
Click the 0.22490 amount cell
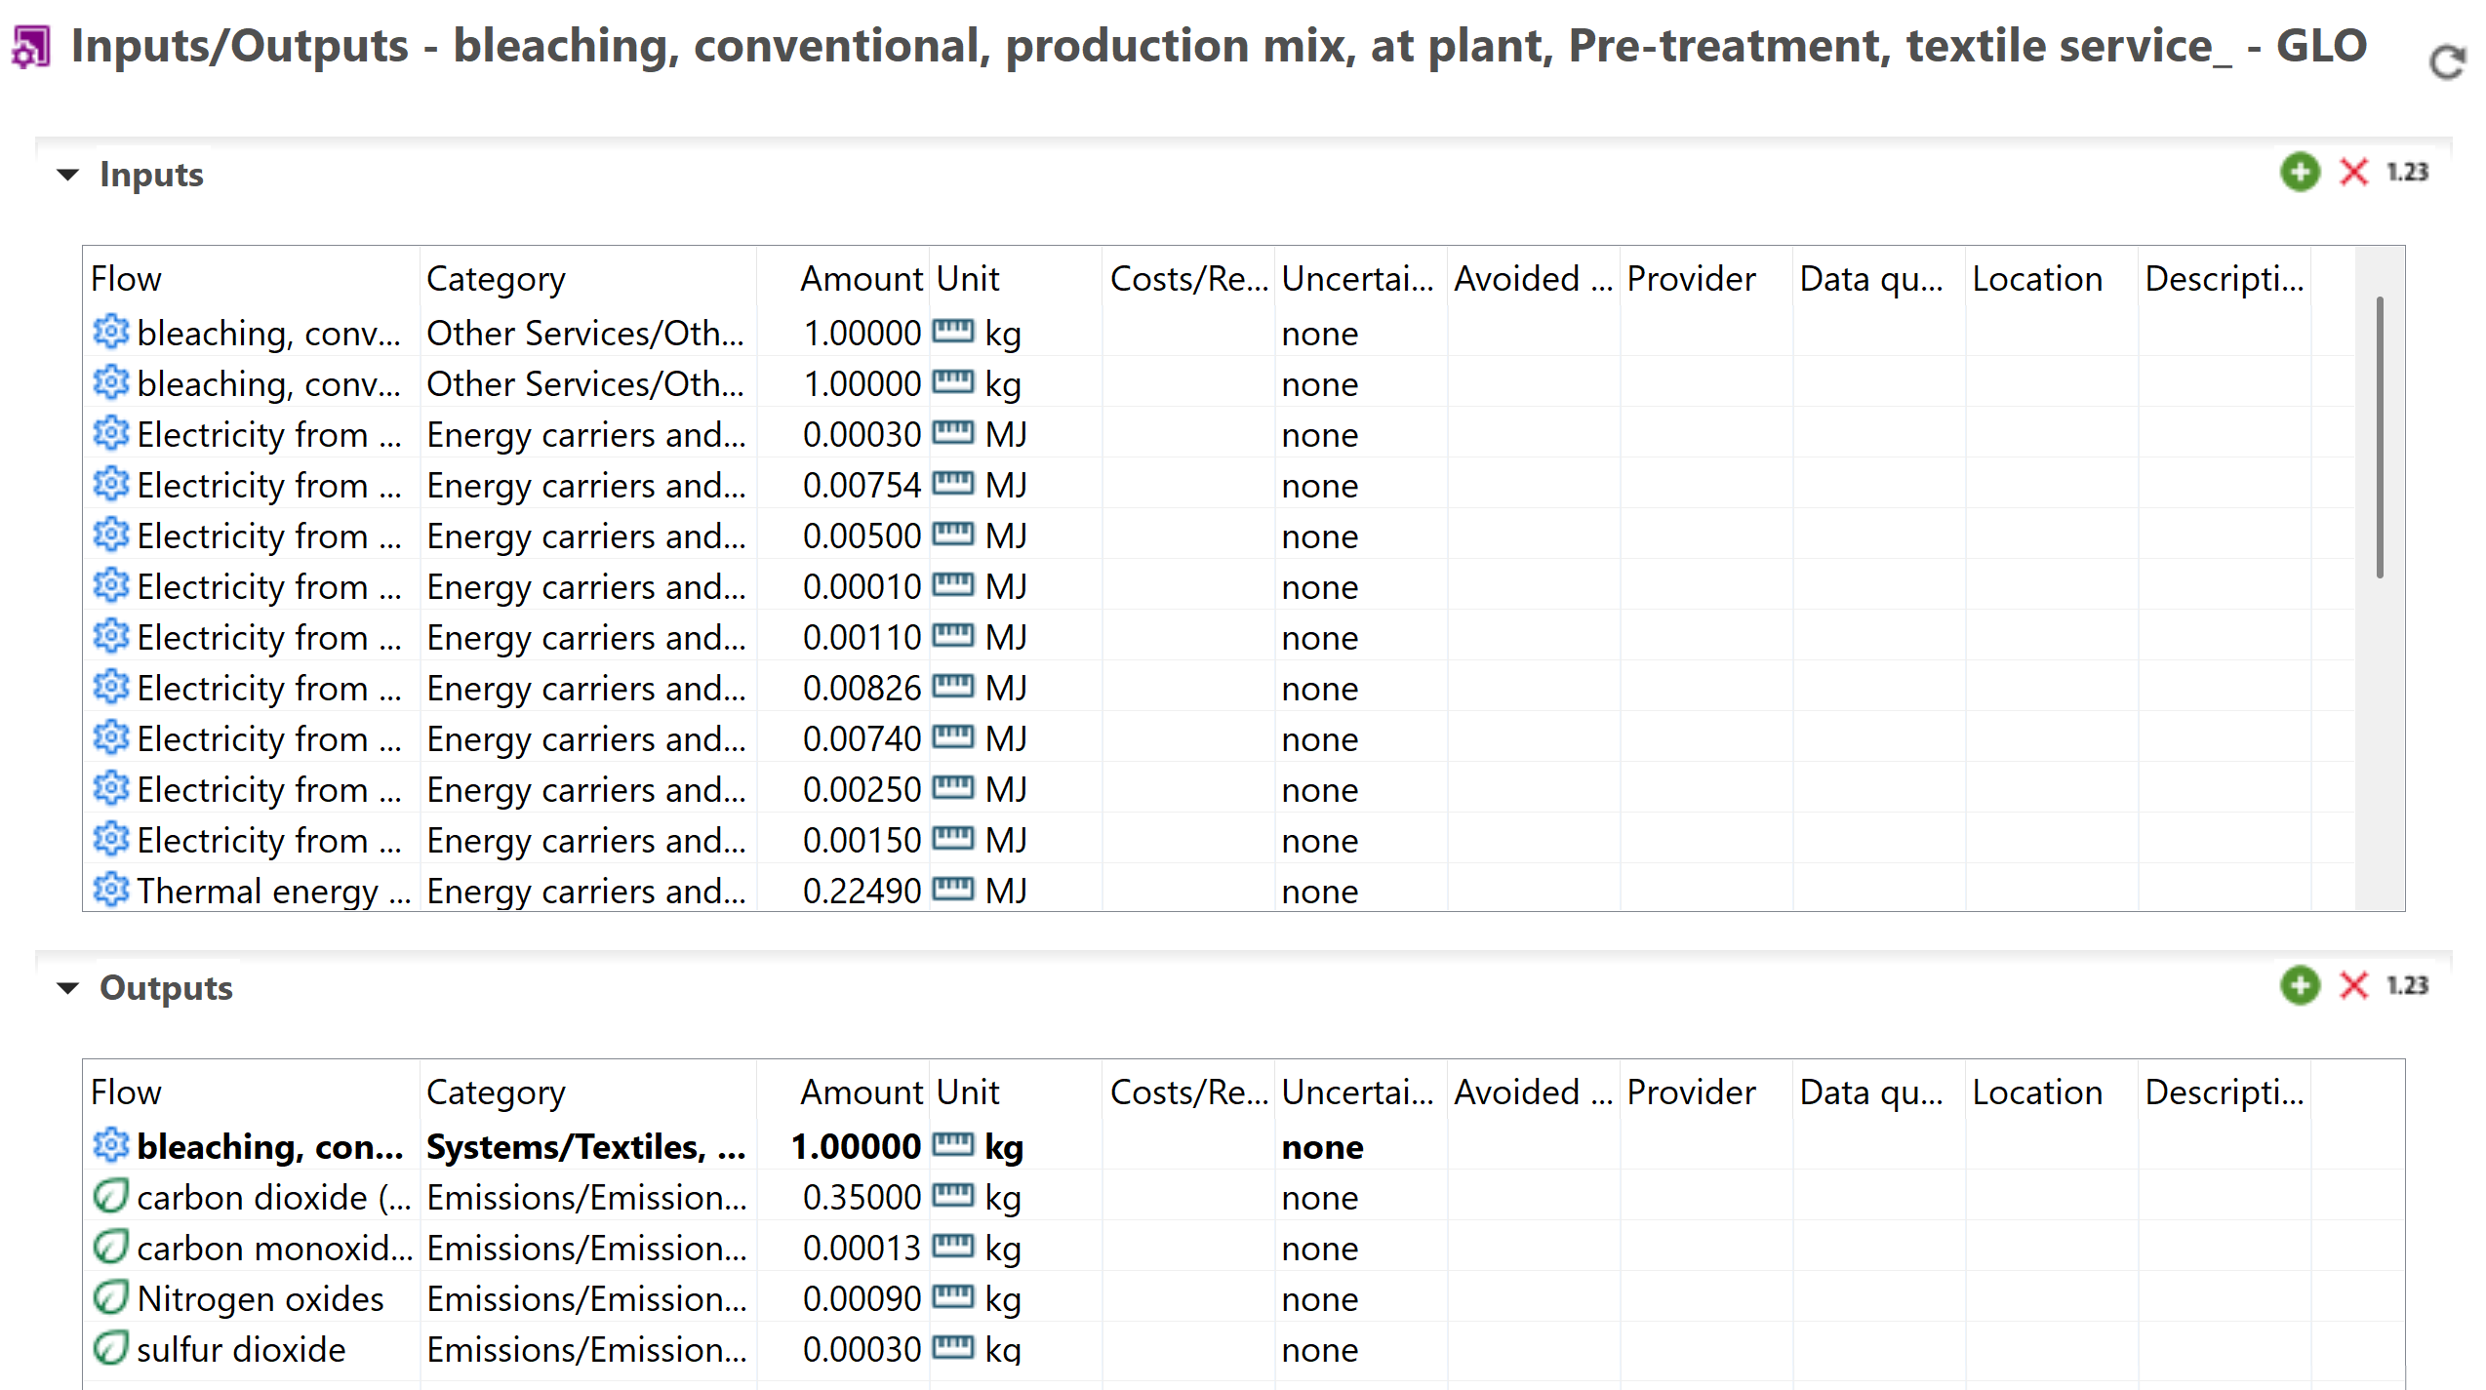click(861, 891)
